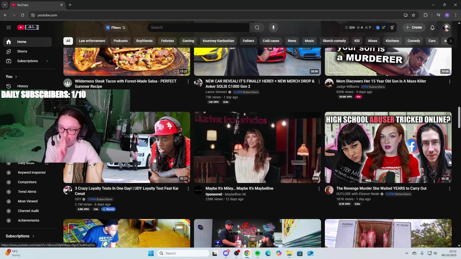Click the page vertical scrollbar thumb
Screen dimensions: 461x259
click(459, 117)
